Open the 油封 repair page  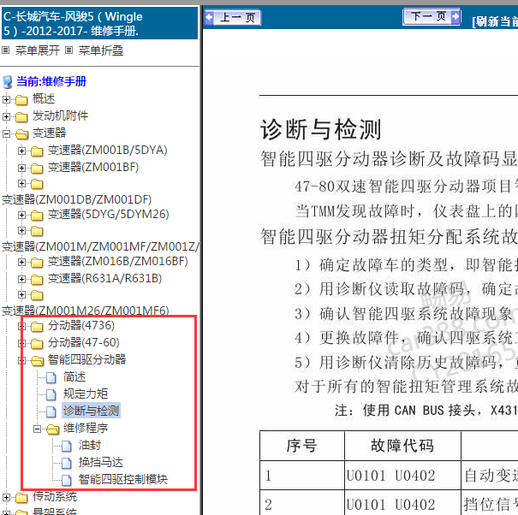90,446
